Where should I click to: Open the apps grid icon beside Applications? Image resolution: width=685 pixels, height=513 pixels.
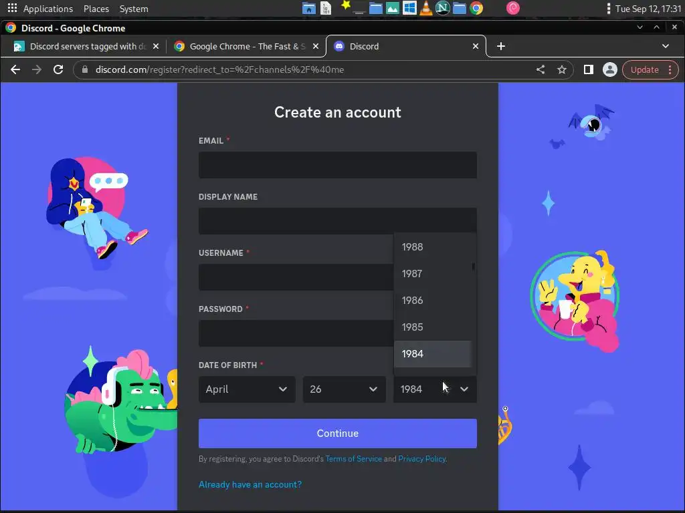(x=12, y=8)
